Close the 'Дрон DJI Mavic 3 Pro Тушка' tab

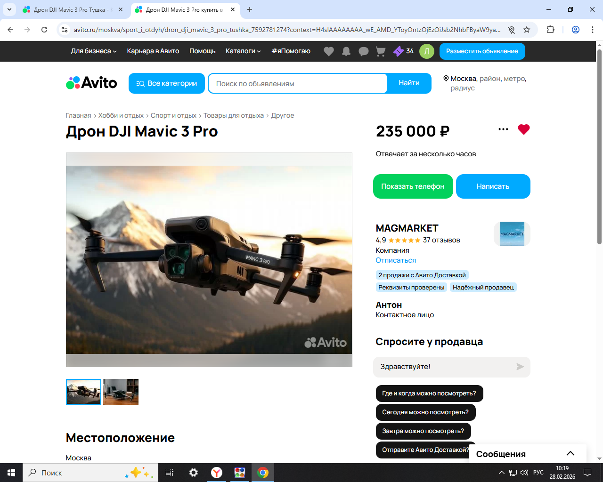[121, 9]
